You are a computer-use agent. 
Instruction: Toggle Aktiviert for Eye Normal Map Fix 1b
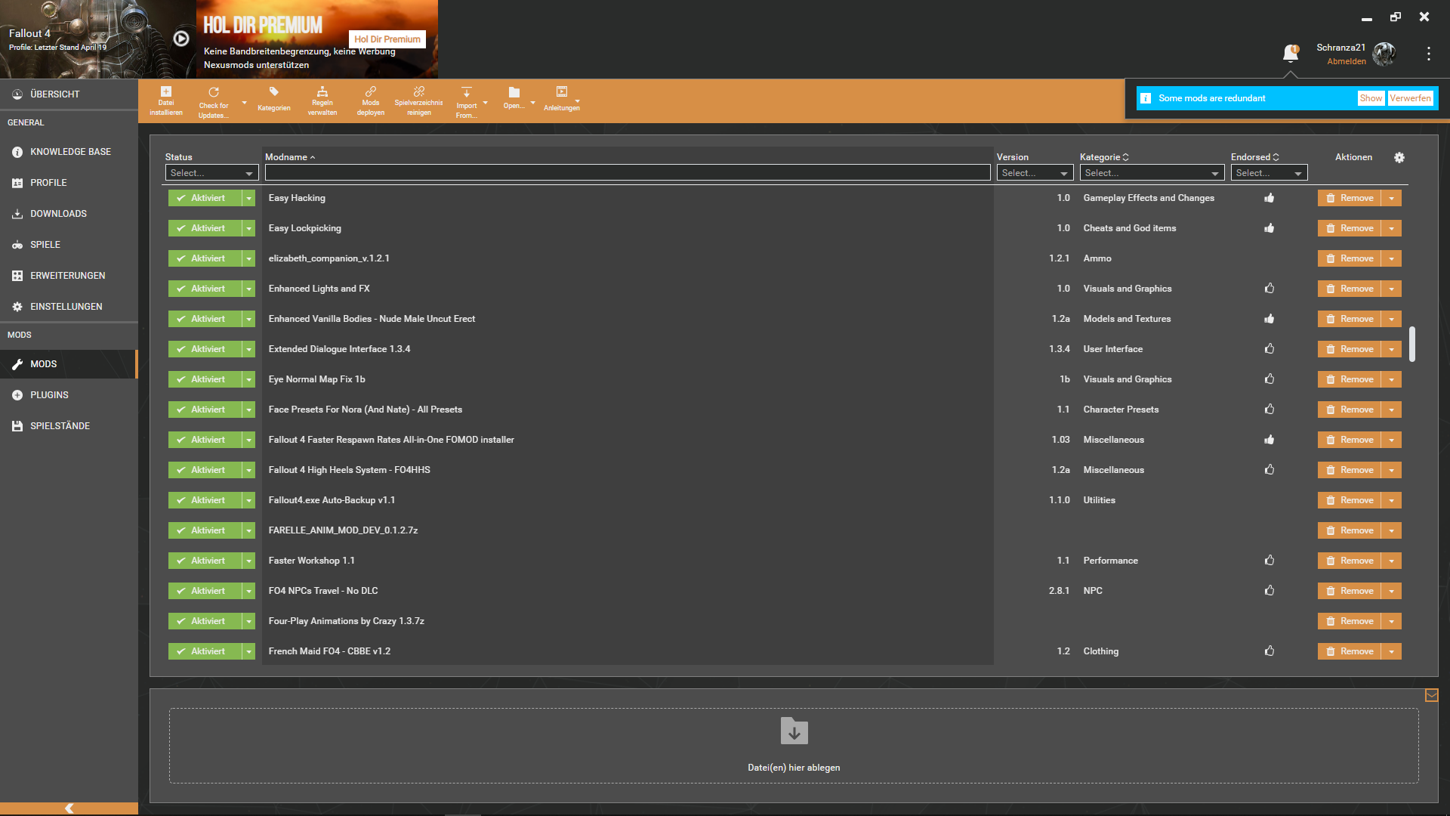pos(205,379)
